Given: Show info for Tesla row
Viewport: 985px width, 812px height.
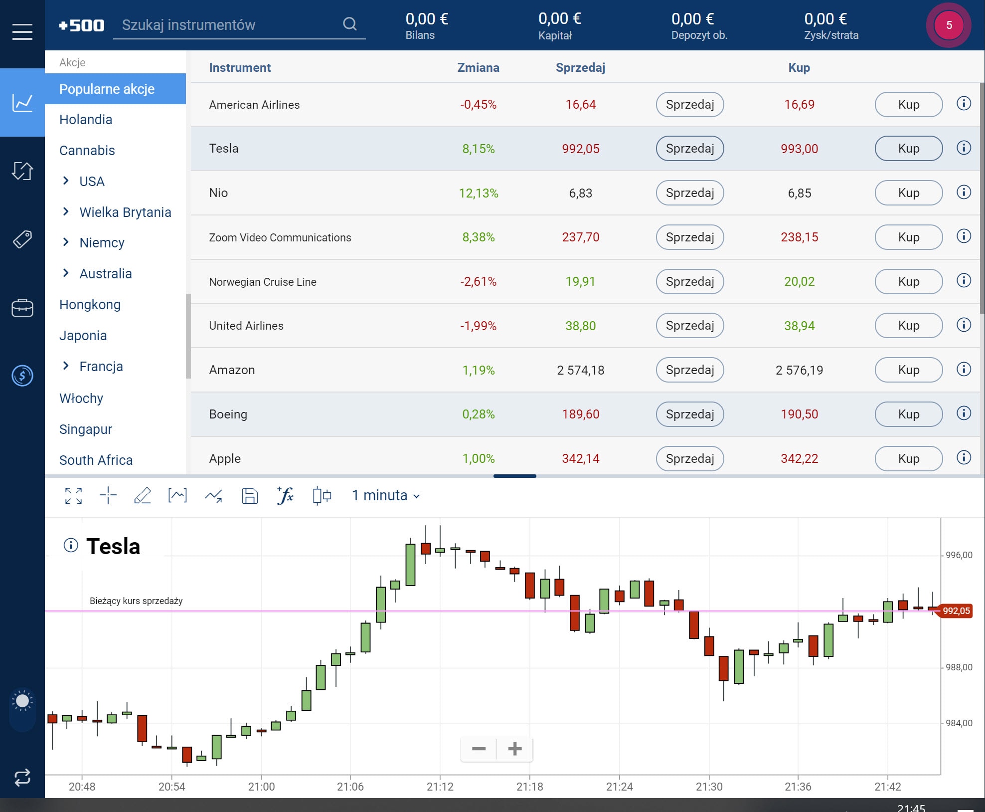Looking at the screenshot, I should tap(964, 148).
